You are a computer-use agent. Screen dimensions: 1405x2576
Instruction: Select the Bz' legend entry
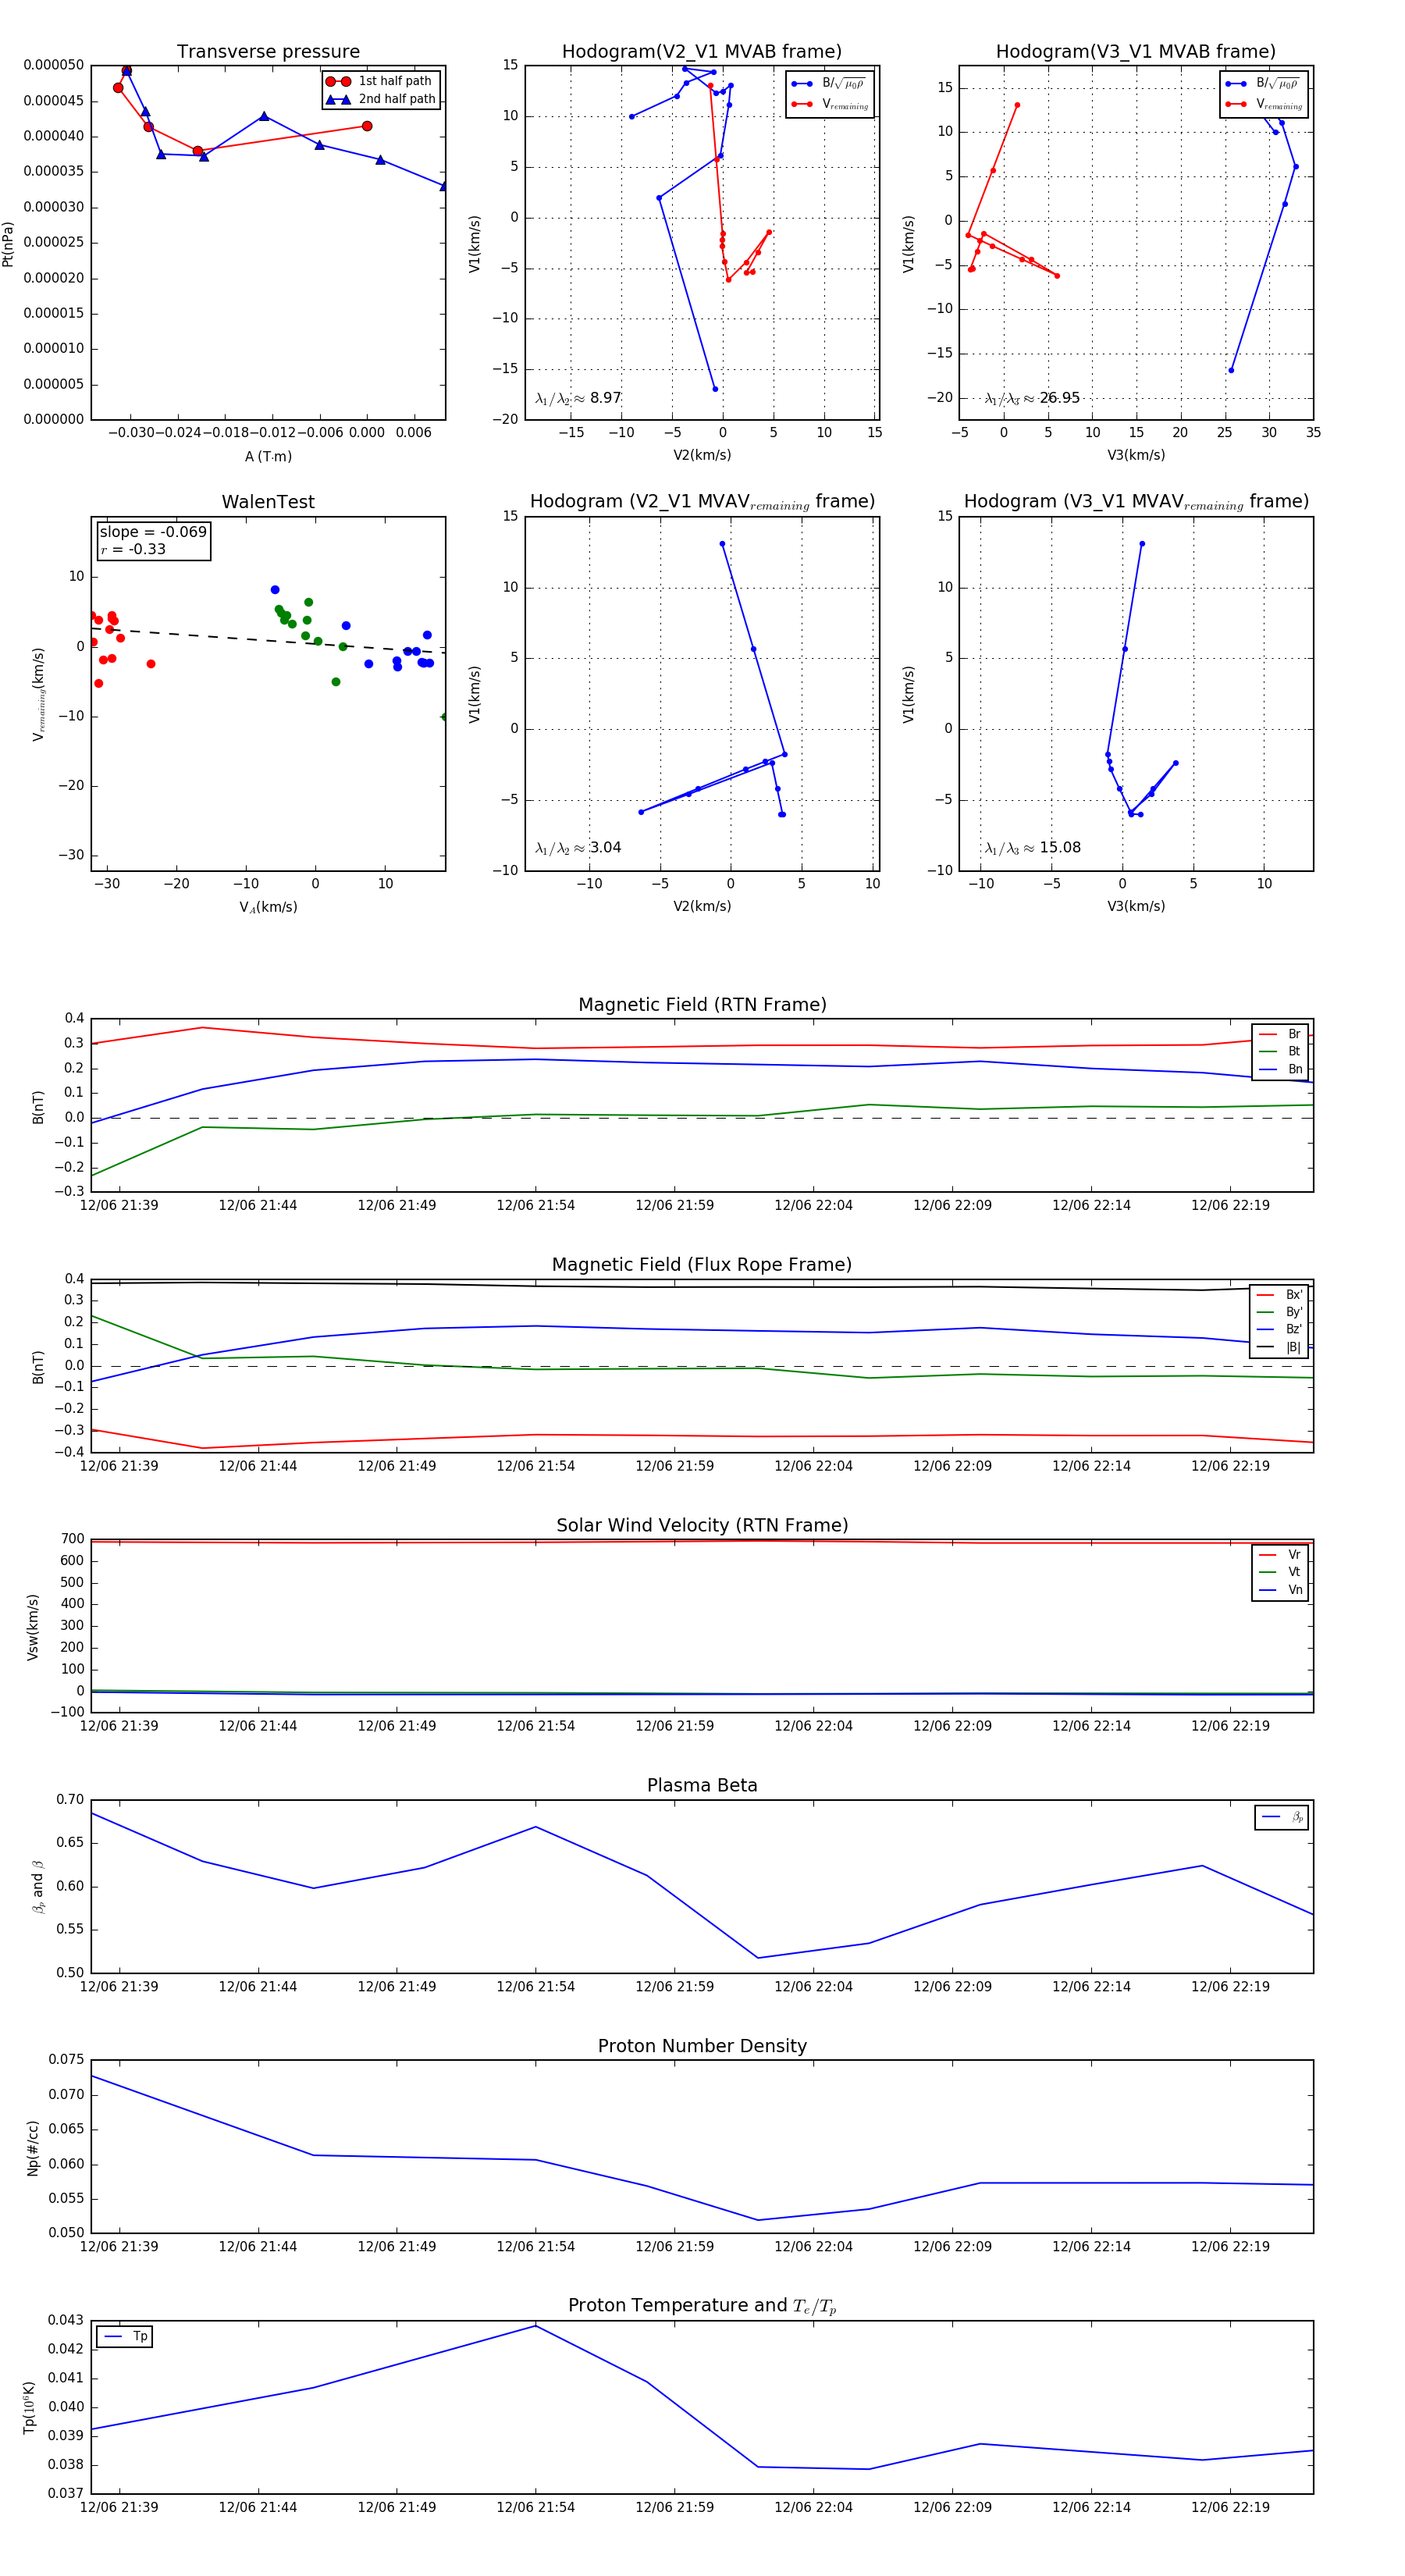pos(1280,1330)
